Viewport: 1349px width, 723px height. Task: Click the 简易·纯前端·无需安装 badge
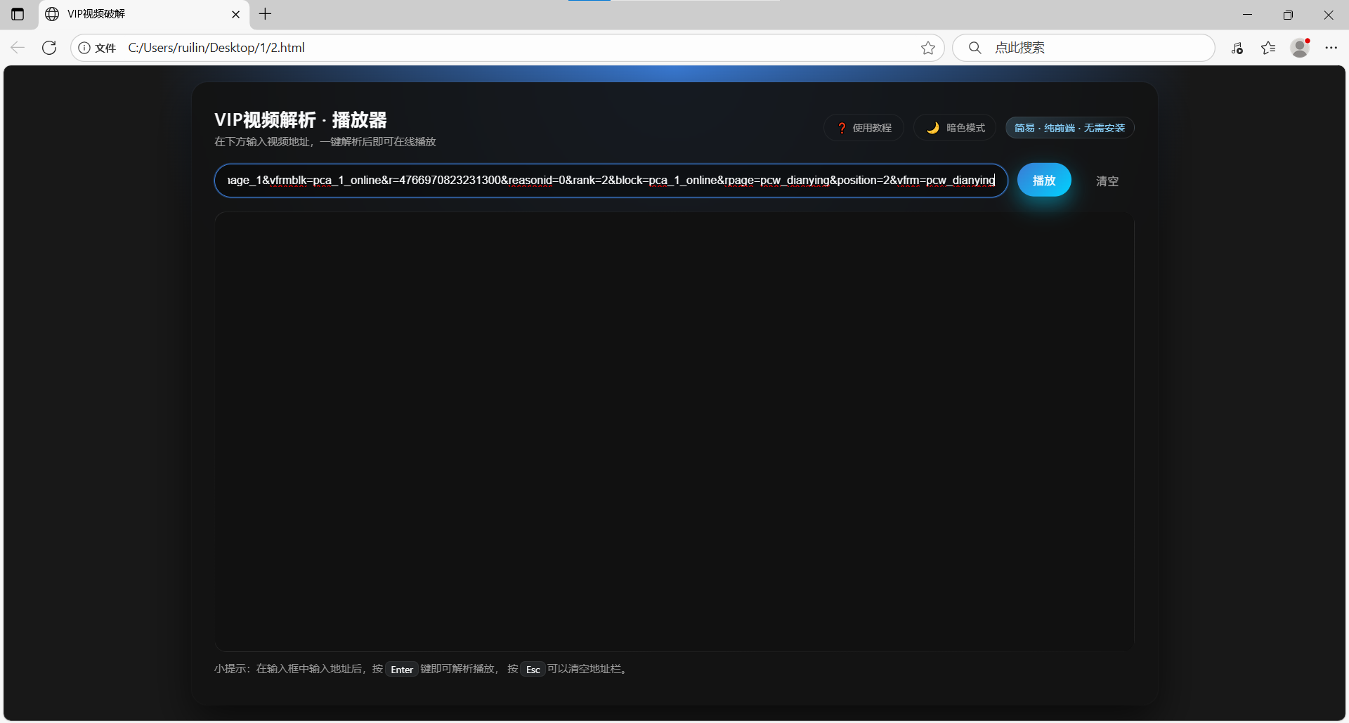tap(1069, 127)
